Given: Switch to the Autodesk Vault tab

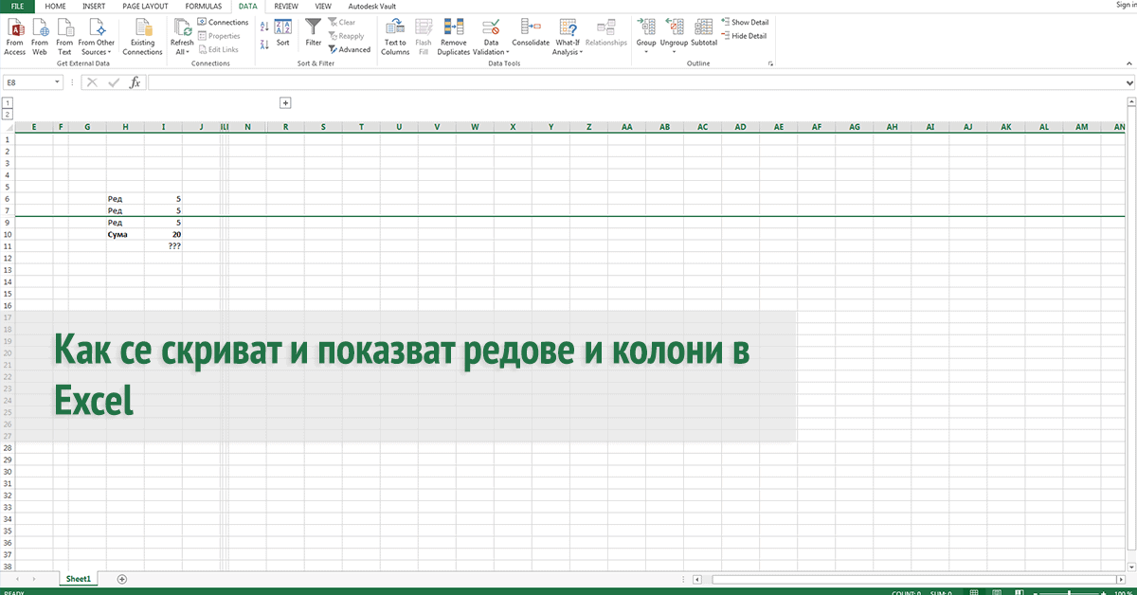Looking at the screenshot, I should [371, 5].
